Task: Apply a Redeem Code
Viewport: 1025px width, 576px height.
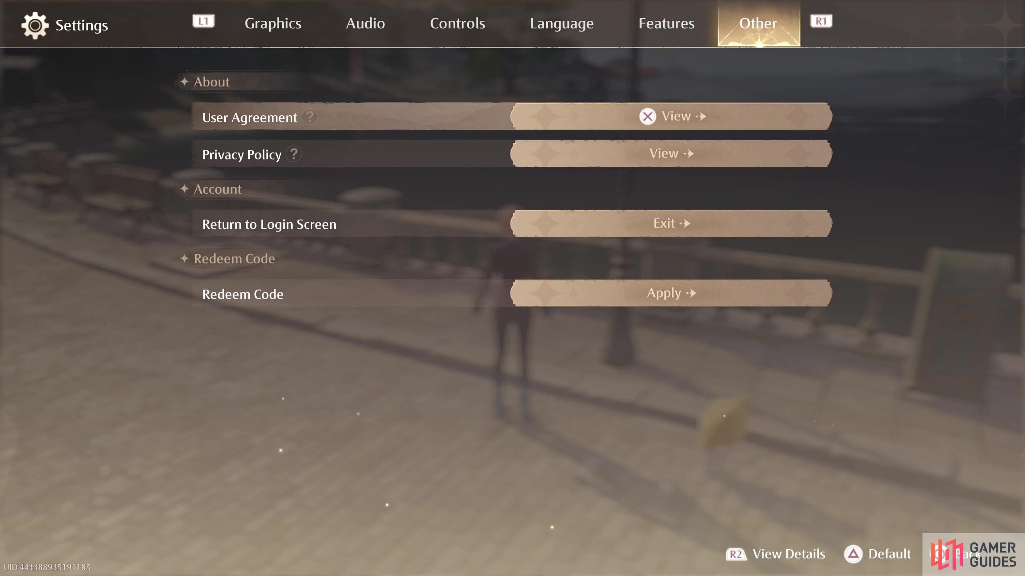Action: point(670,292)
